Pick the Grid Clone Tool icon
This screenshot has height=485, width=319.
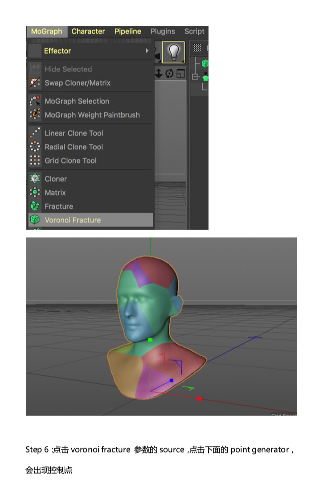[x=35, y=160]
